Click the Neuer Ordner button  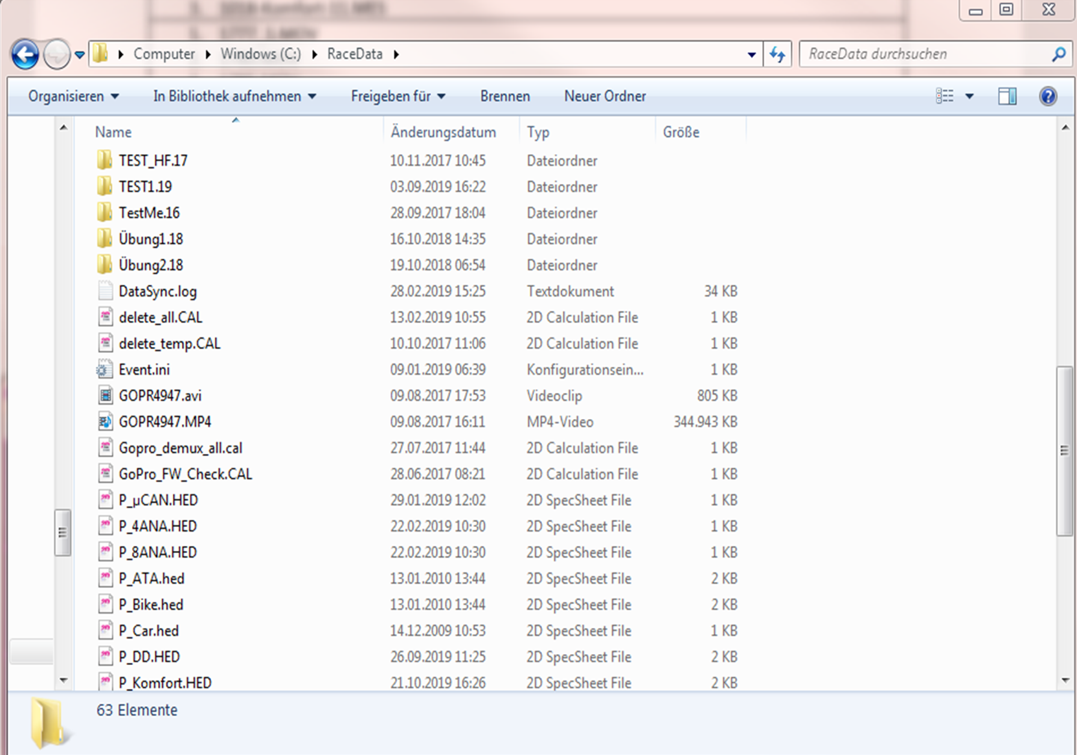click(605, 96)
